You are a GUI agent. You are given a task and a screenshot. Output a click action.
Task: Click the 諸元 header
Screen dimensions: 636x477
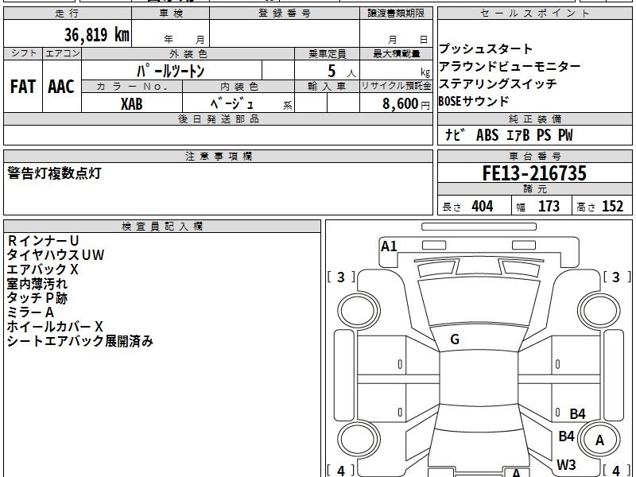(534, 189)
